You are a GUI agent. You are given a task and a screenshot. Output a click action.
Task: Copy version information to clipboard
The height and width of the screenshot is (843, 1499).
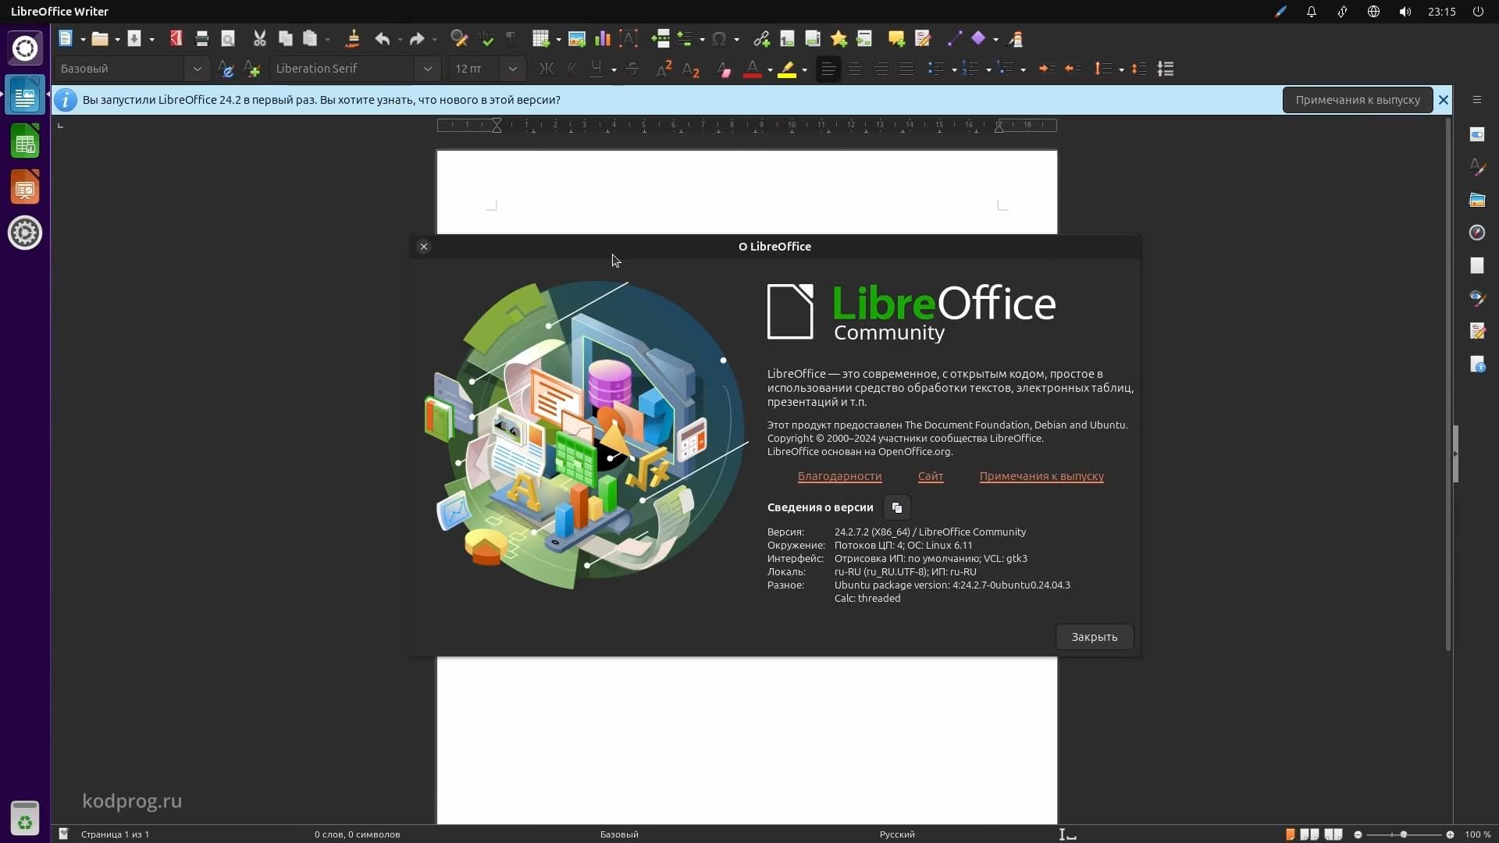pos(897,507)
